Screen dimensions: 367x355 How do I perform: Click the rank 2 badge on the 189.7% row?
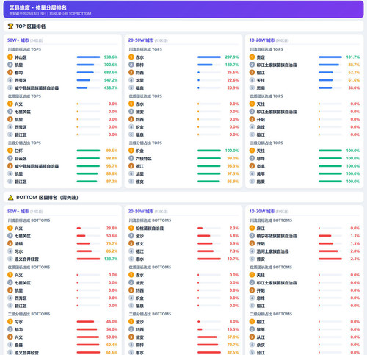131,65
